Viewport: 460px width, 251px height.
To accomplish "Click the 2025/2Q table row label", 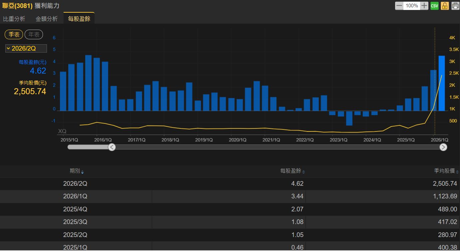I will [x=75, y=235].
